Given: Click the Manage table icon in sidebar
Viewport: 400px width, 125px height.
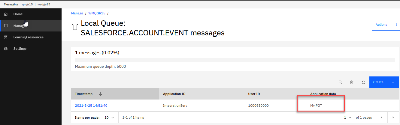Looking at the screenshot, I should tap(6, 26).
